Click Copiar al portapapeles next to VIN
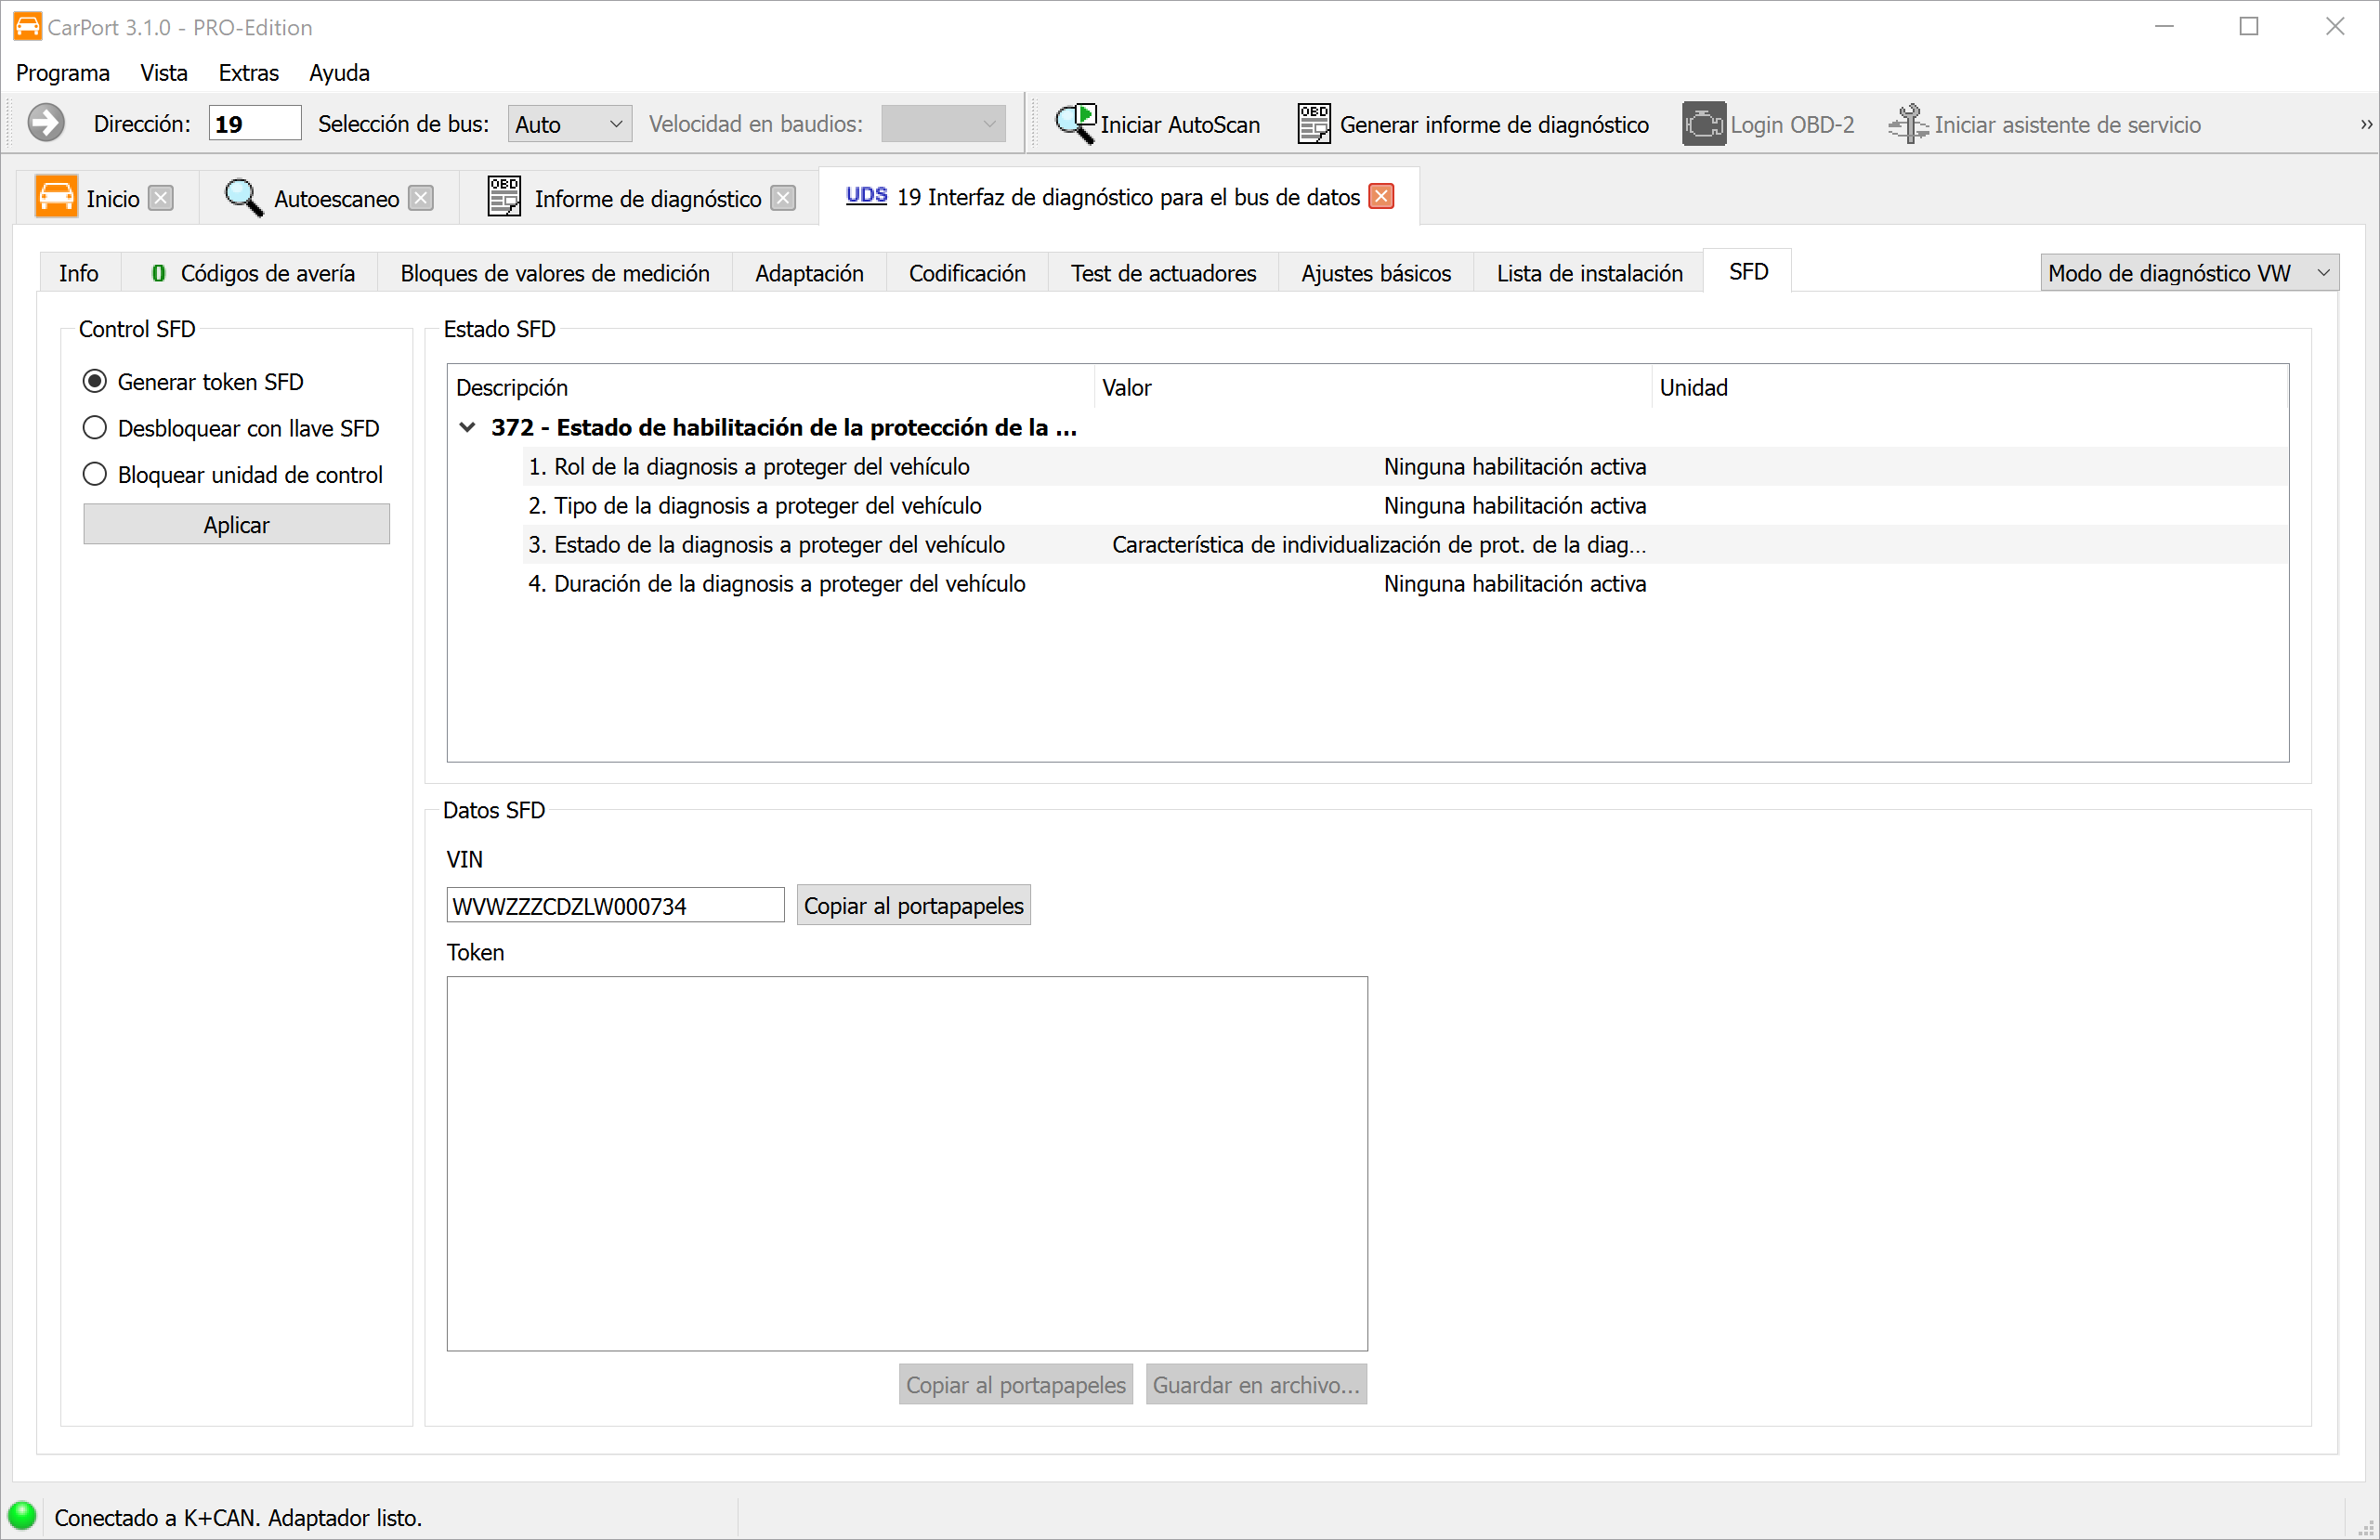 pyautogui.click(x=913, y=906)
